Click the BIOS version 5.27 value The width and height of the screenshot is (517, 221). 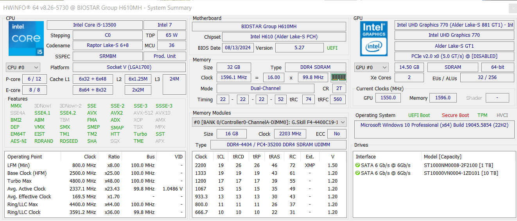pos(299,48)
